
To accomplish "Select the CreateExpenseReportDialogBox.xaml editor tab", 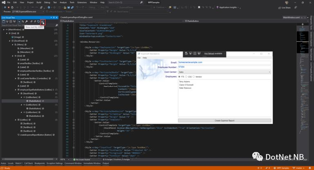I will tap(76, 17).
